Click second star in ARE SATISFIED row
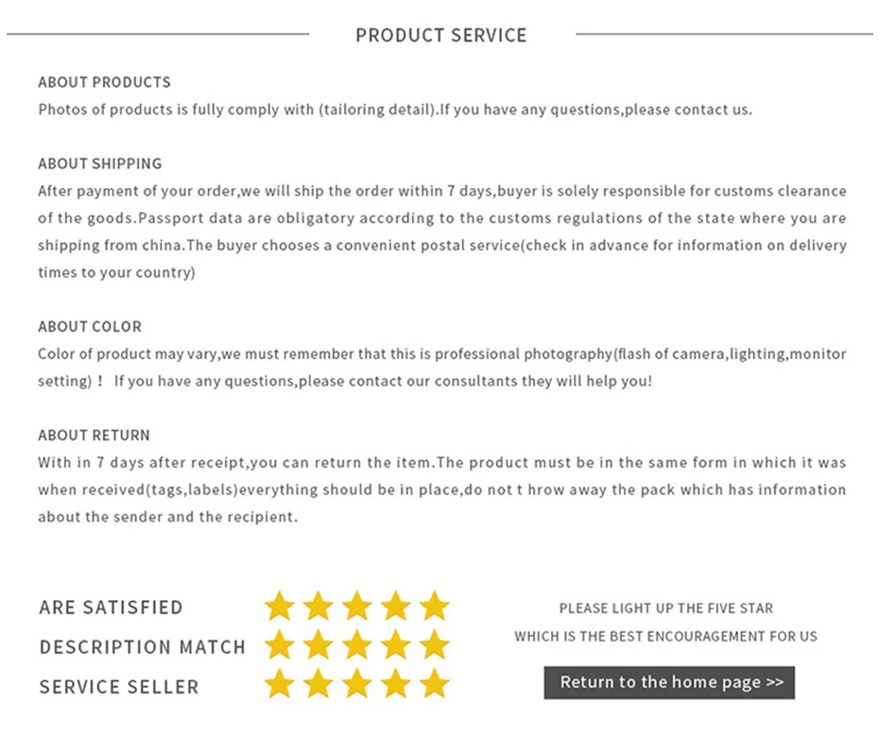Screen dimensions: 879x737 [319, 606]
